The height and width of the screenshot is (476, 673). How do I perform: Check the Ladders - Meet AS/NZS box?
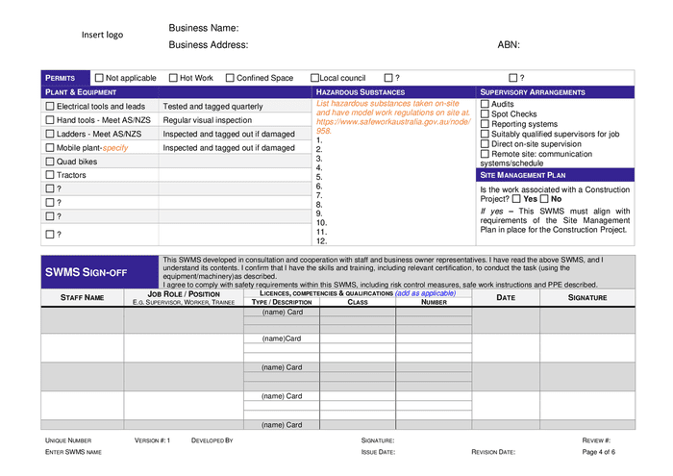click(50, 135)
